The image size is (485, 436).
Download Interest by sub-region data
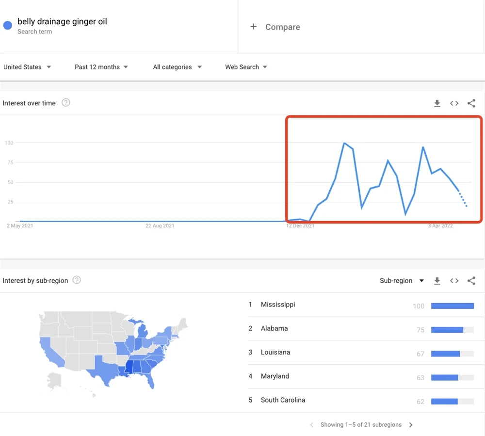coord(437,281)
